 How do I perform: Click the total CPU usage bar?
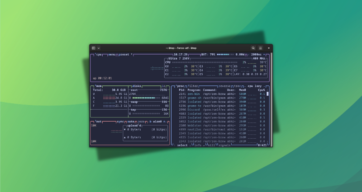[205, 62]
